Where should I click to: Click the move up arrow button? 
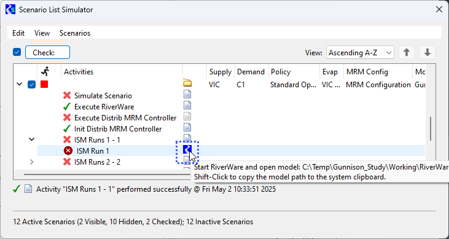click(407, 52)
